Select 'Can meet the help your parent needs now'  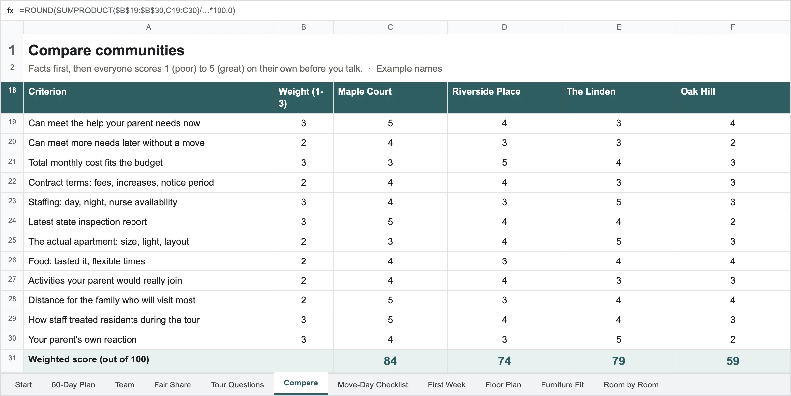pyautogui.click(x=149, y=123)
